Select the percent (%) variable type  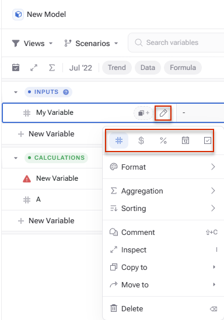pos(163,140)
